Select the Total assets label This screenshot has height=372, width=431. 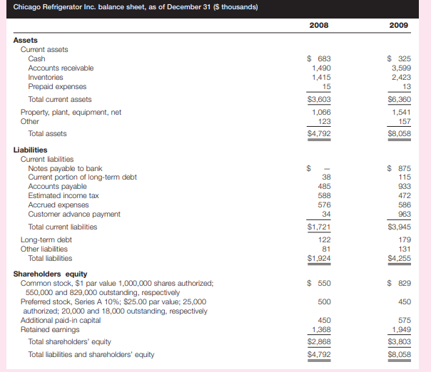point(47,134)
